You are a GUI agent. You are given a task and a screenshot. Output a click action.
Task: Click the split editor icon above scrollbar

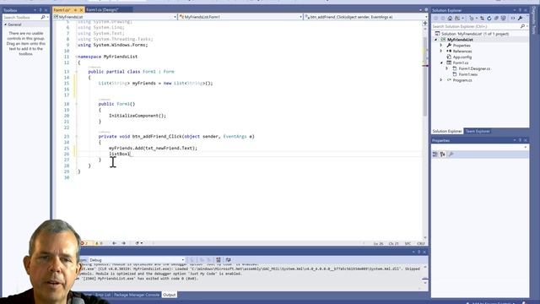(x=425, y=23)
